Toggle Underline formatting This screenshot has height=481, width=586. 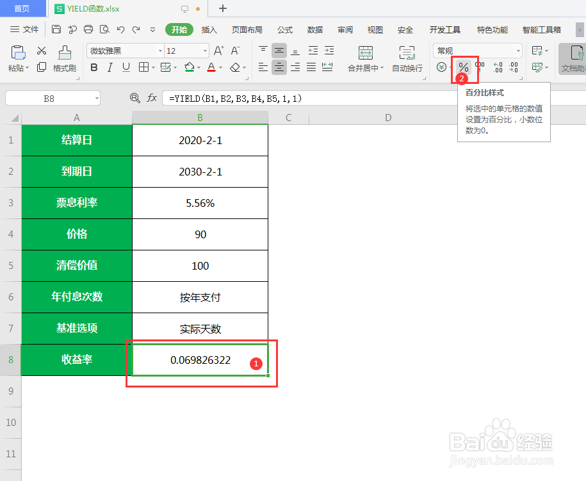126,67
